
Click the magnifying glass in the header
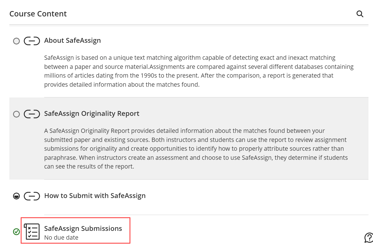pos(360,14)
